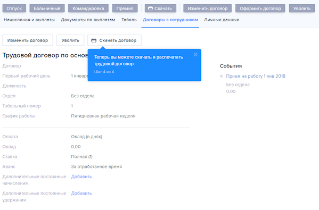
Task: Click the tooltip text about скачать и распечатать
Action: [138, 60]
